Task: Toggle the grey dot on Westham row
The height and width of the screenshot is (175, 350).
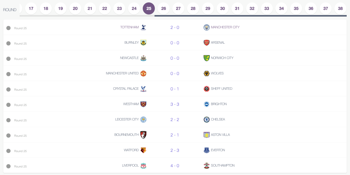Action: 8,105
